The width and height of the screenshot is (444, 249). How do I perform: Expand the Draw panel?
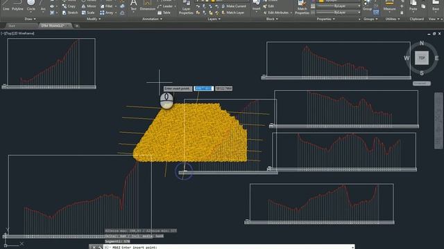point(31,19)
